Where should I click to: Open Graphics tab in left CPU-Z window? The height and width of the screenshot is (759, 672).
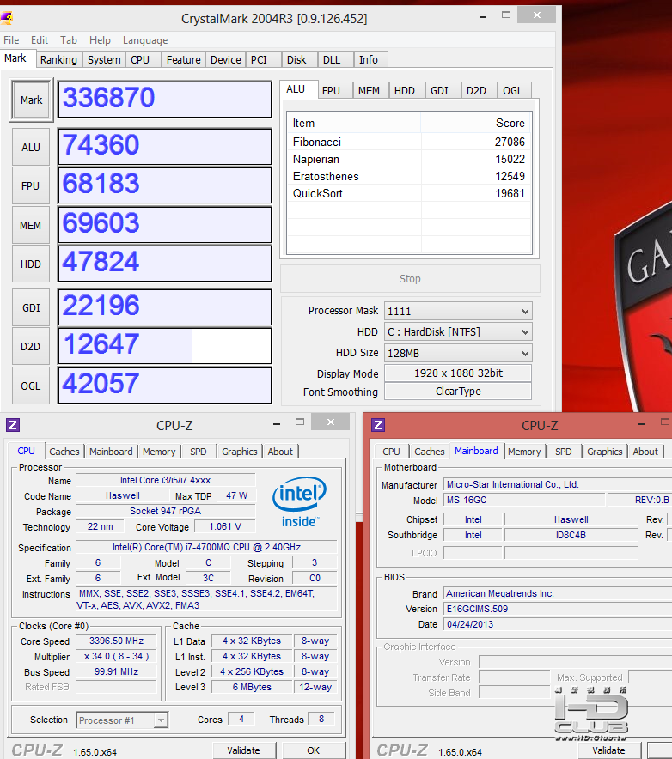(240, 452)
